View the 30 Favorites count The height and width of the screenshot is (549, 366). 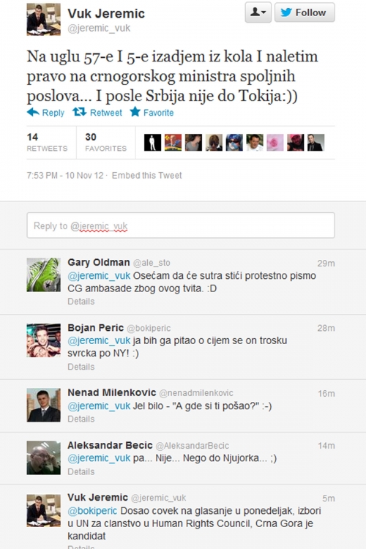[105, 142]
